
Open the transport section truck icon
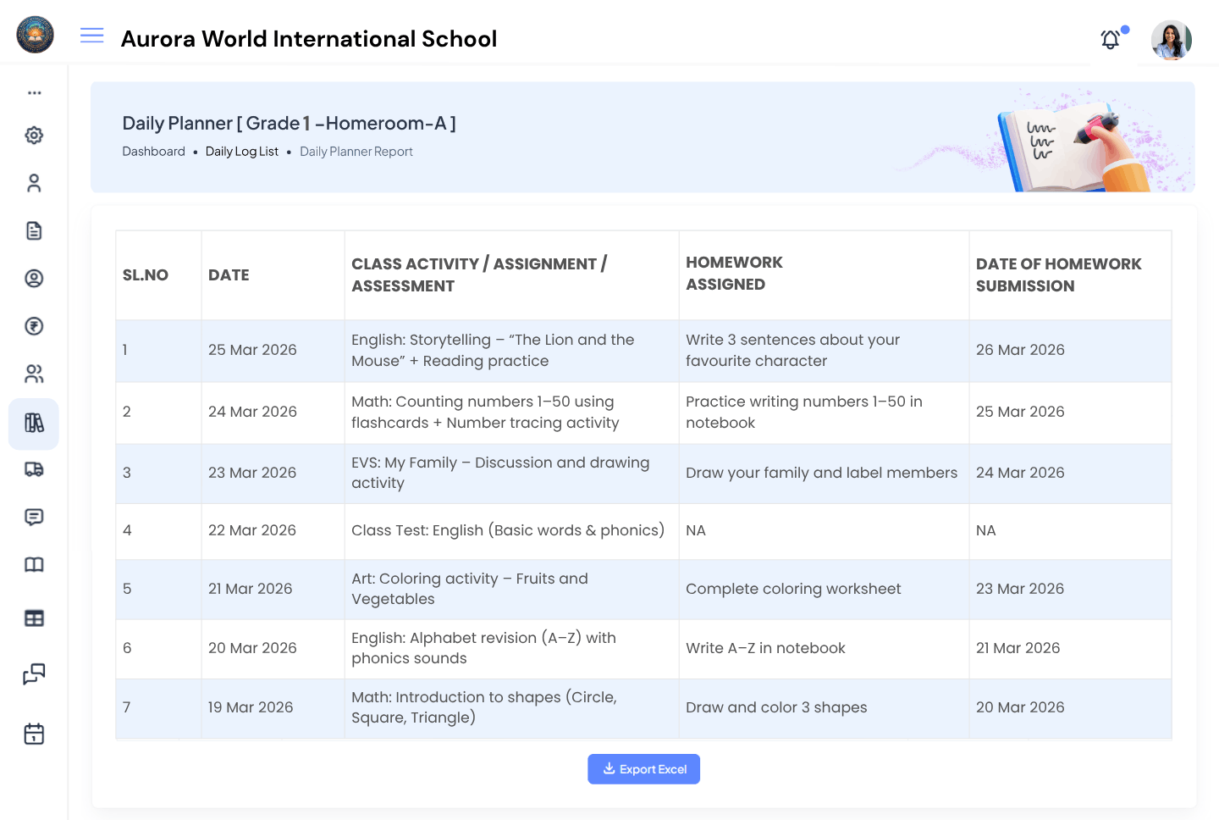coord(34,469)
